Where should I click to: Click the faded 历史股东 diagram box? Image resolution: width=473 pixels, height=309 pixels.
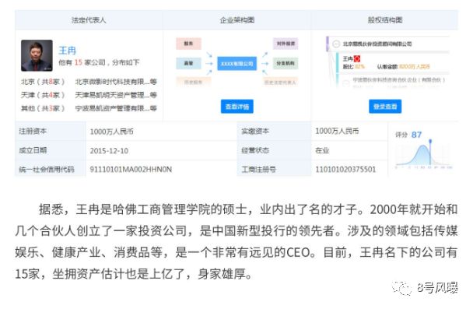tap(194, 82)
